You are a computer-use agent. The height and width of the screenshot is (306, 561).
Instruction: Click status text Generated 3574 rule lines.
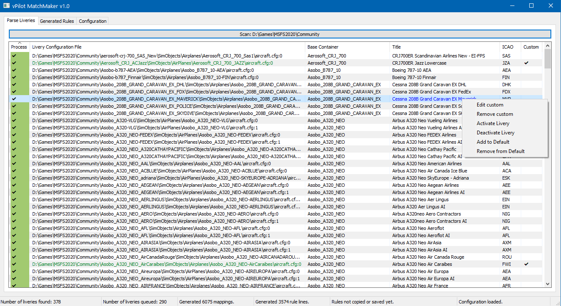(282, 302)
